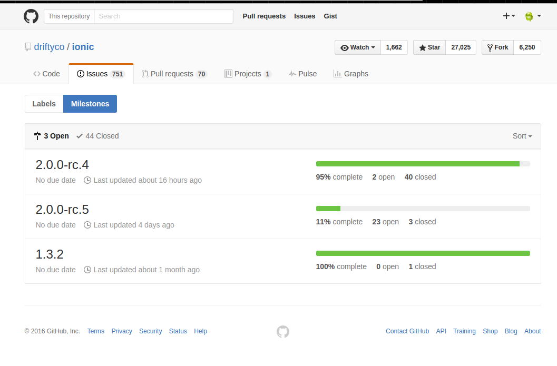Open the 1,662 watchers count
The height and width of the screenshot is (366, 557).
(394, 47)
